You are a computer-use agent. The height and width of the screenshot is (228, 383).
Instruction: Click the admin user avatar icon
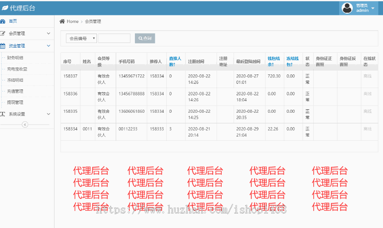tap(347, 8)
